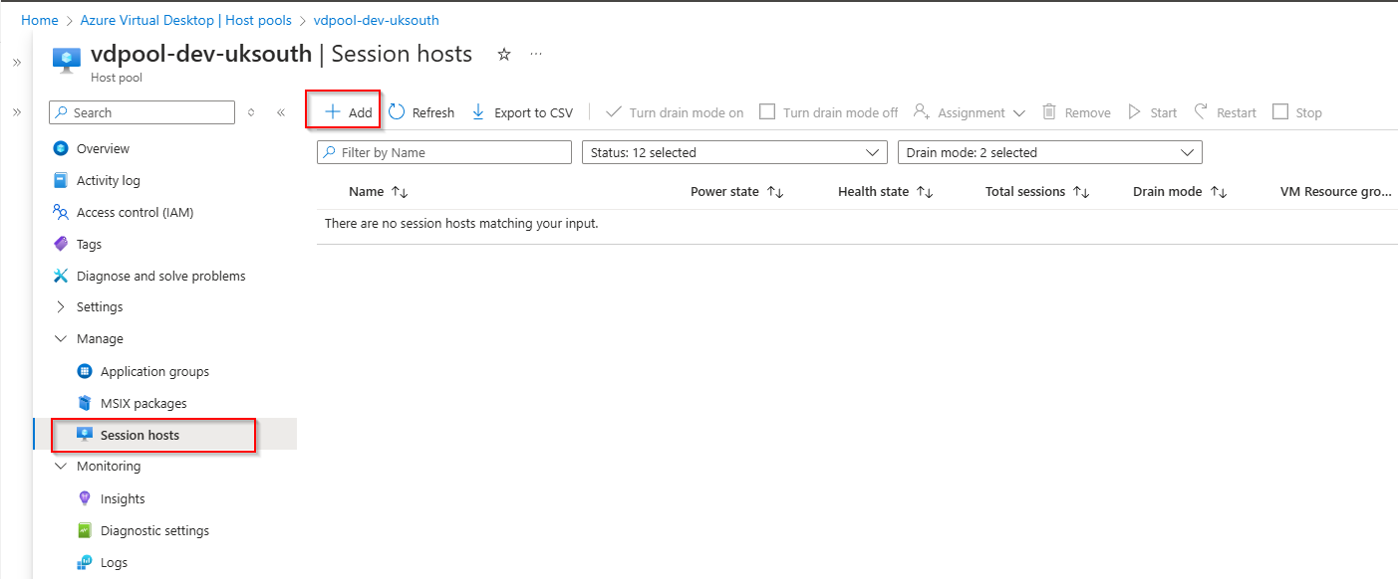This screenshot has height=579, width=1398.
Task: Expand the Settings section in sidebar
Action: 100,306
